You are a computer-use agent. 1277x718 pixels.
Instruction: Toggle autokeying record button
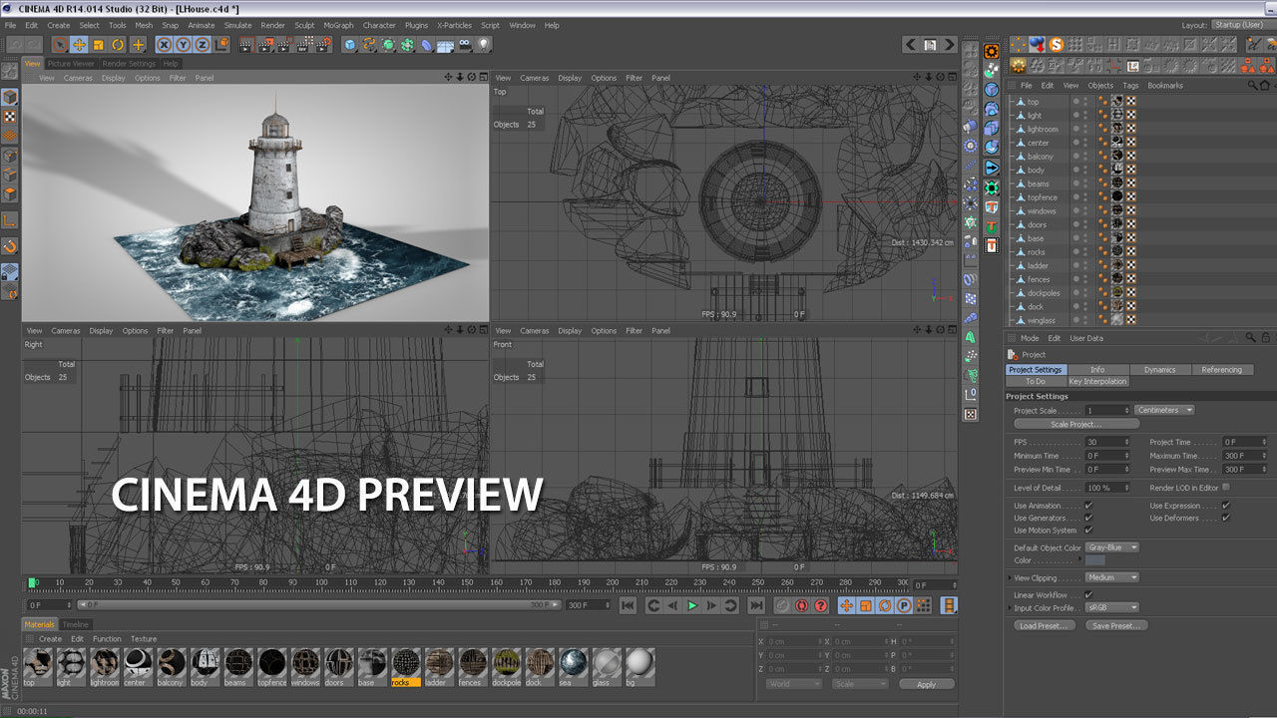[802, 605]
